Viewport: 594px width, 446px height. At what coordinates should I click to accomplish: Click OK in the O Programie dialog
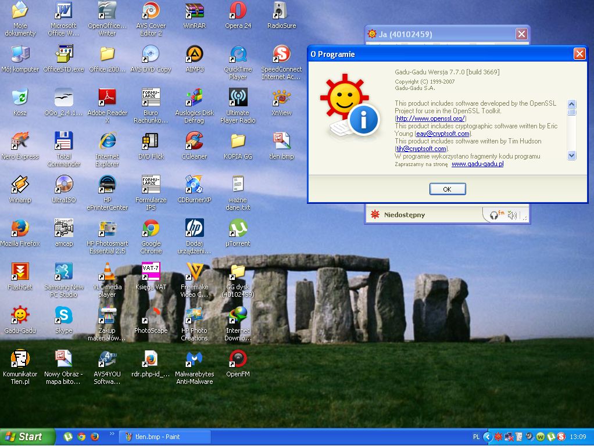point(448,189)
